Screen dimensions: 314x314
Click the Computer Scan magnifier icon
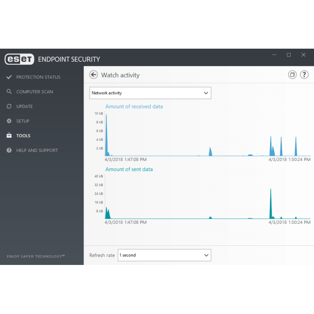tap(9, 92)
